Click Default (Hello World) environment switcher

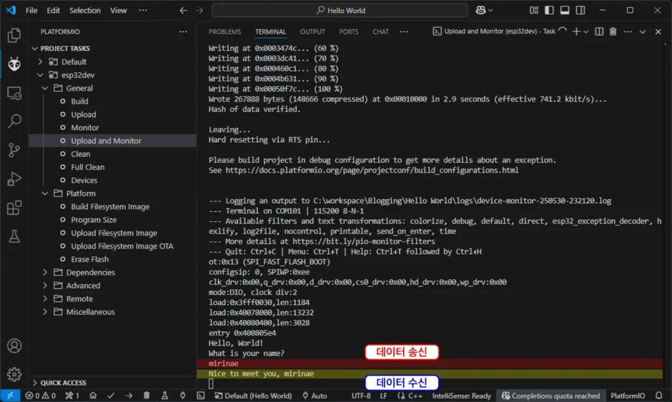(253, 395)
